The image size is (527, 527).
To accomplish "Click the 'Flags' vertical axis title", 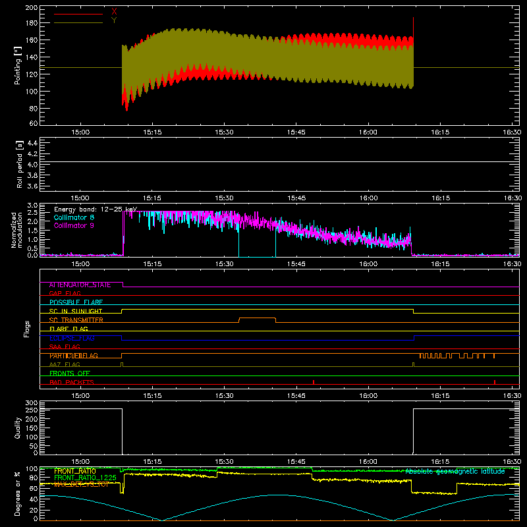I will (26, 329).
